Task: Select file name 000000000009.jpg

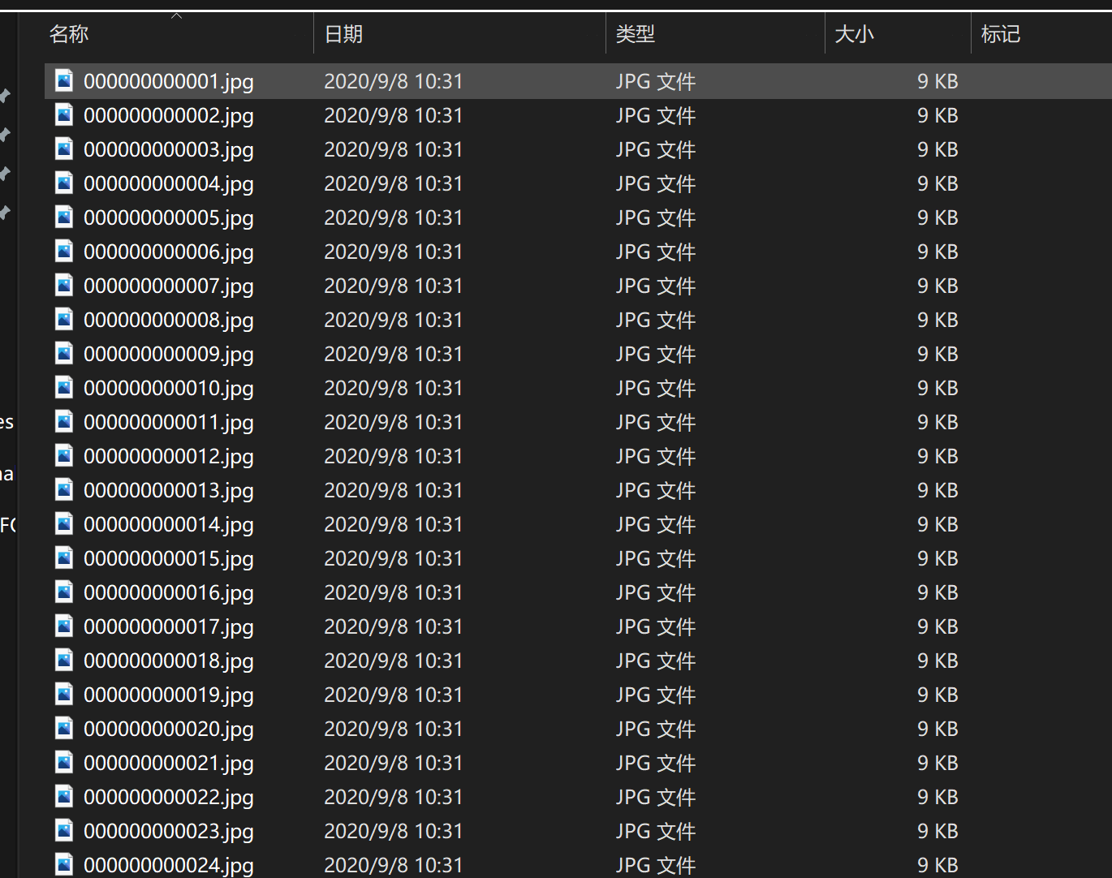Action: (169, 355)
